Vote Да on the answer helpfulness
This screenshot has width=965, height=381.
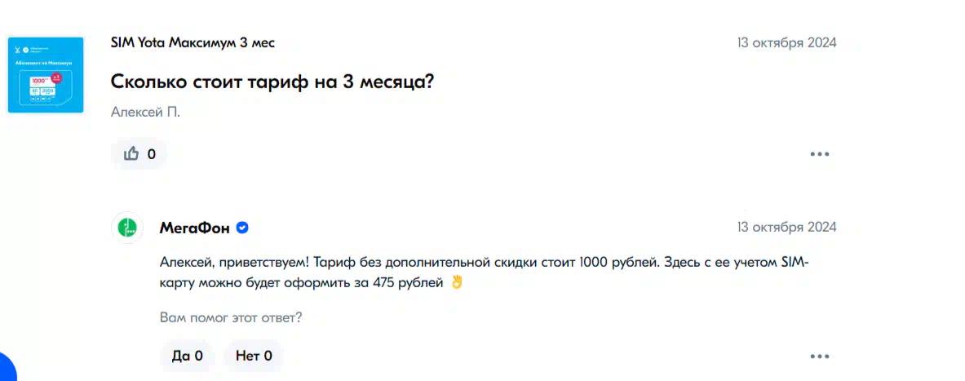[x=188, y=356]
